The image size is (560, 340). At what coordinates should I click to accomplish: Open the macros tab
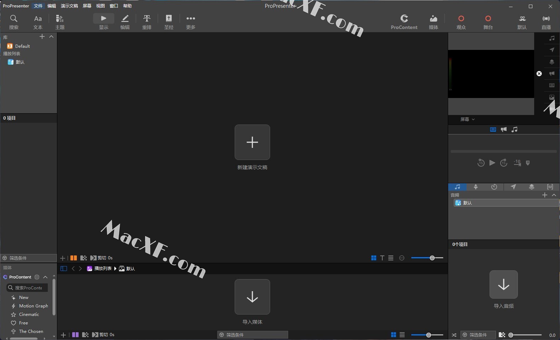(x=550, y=187)
